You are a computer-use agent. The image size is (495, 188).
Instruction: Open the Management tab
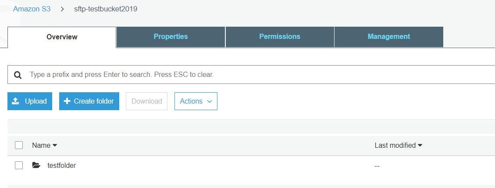click(x=388, y=37)
